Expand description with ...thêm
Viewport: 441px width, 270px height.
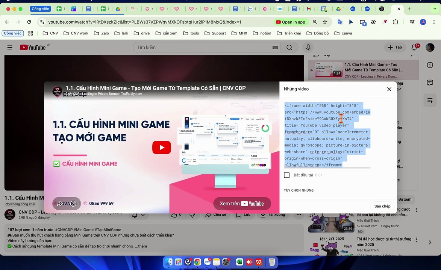pos(141,246)
